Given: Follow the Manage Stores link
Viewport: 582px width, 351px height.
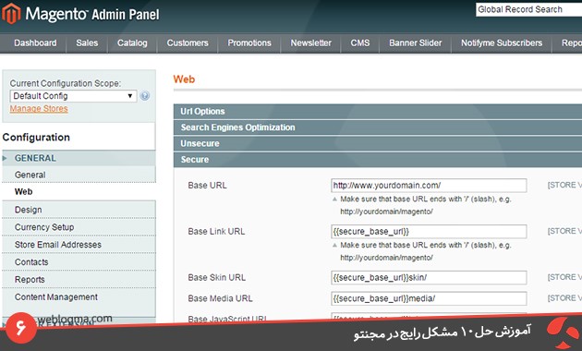Looking at the screenshot, I should click(x=39, y=109).
